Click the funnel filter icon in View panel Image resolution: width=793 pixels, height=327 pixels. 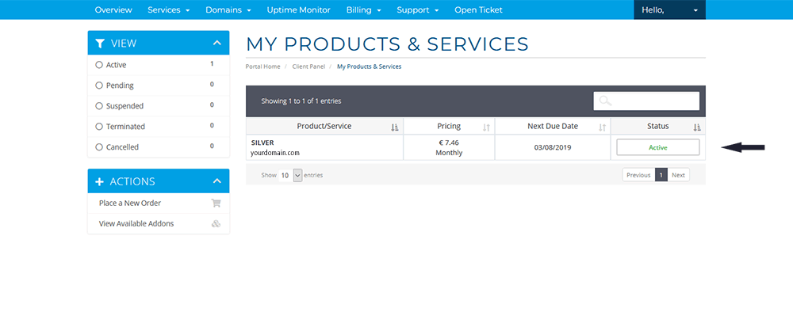point(100,44)
